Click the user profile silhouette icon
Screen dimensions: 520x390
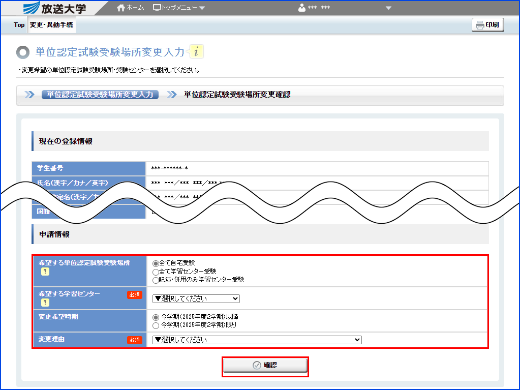(x=302, y=8)
